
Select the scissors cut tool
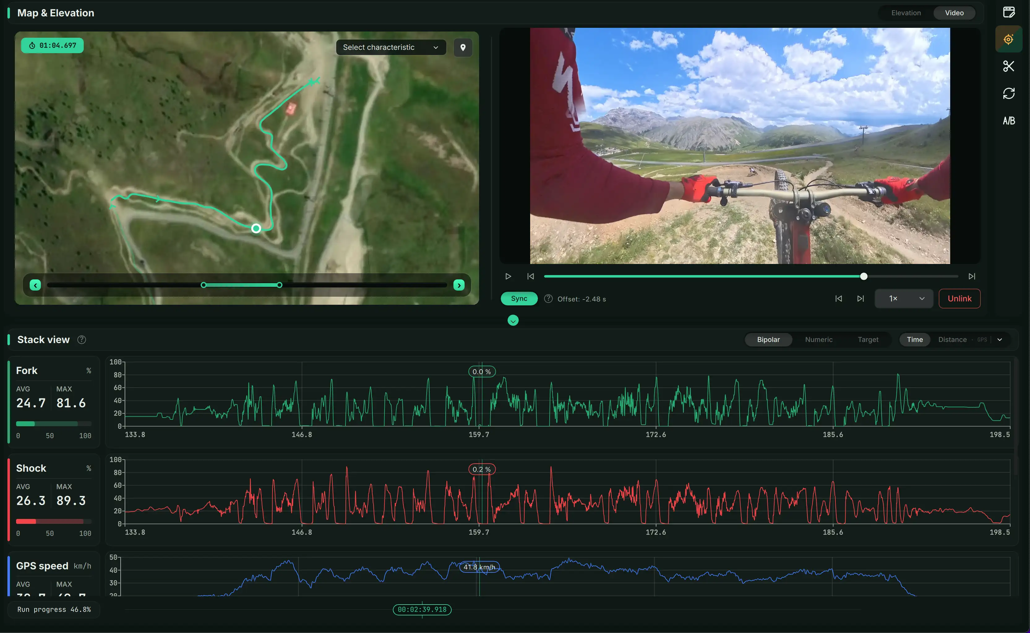(x=1009, y=66)
